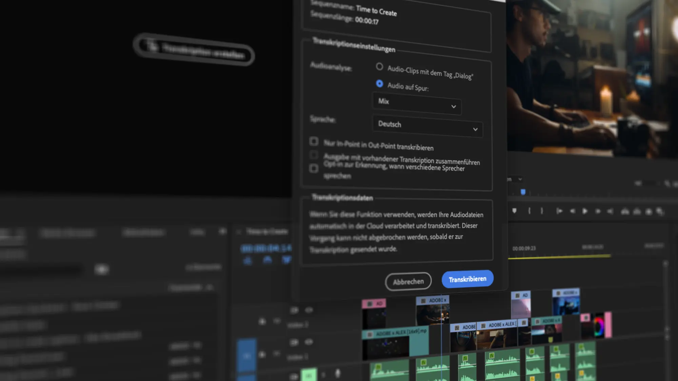The height and width of the screenshot is (381, 678).
Task: Click the Step Forward one frame icon
Action: pos(598,211)
